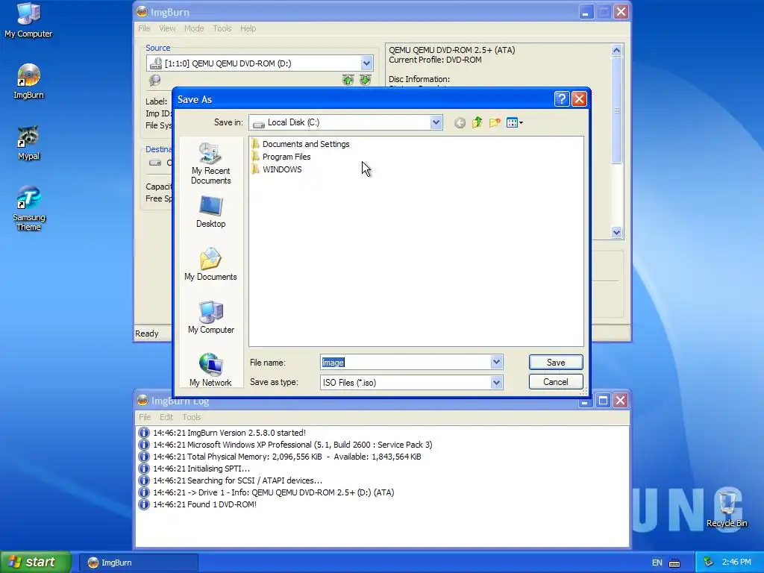Open ImgBurn Tools menu
The image size is (764, 573).
point(222,28)
